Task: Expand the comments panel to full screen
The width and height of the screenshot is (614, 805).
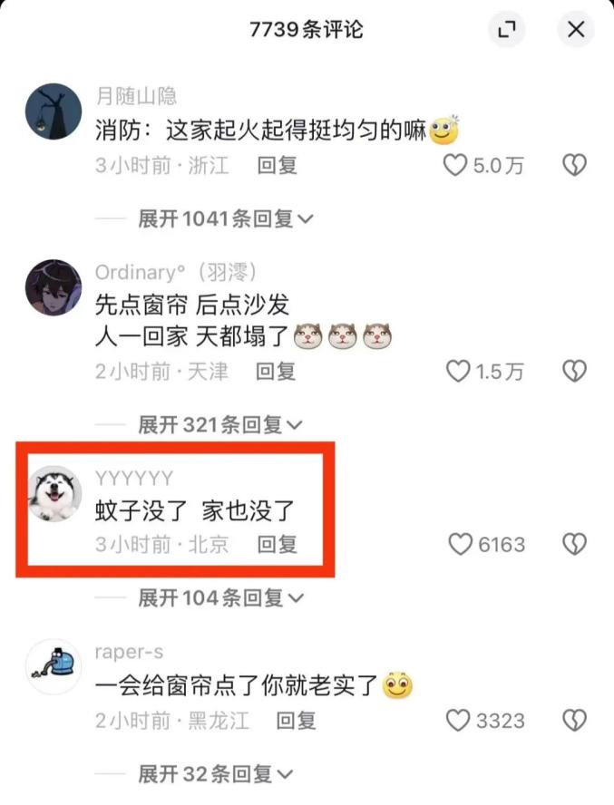Action: pyautogui.click(x=507, y=29)
